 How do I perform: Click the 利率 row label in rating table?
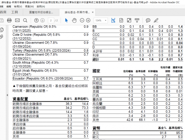tap(96, 55)
